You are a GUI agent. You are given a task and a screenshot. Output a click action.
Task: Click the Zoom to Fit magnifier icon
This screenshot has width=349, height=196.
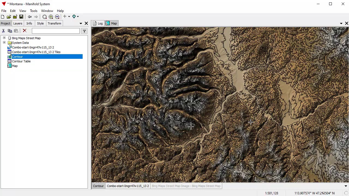[x=44, y=17]
